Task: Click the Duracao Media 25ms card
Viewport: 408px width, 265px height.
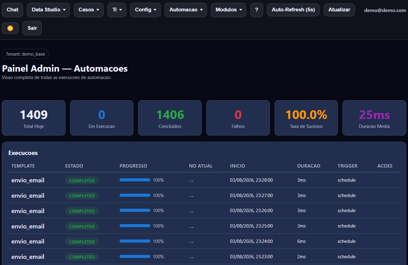Action: pos(374,118)
